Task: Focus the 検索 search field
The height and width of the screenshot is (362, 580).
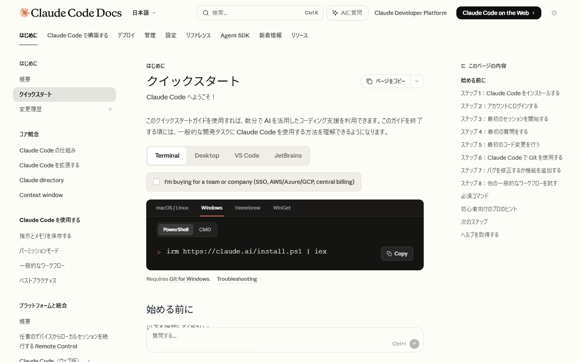Action: pos(260,13)
